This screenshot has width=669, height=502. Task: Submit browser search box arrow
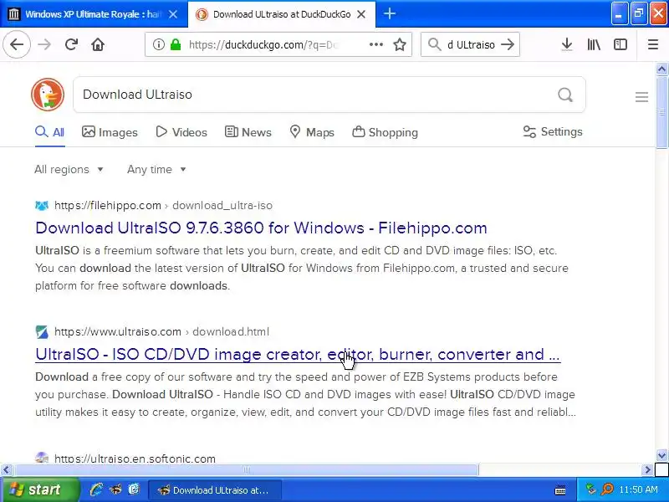click(x=508, y=44)
